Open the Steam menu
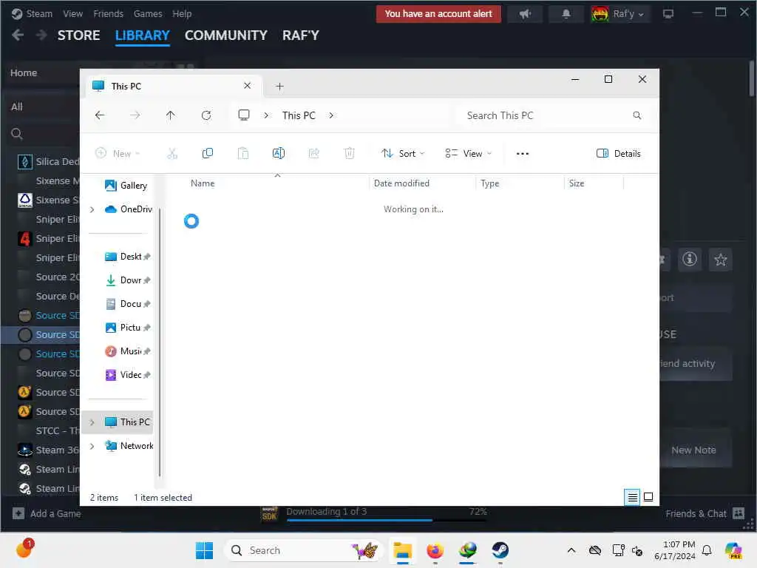This screenshot has width=757, height=568. pyautogui.click(x=32, y=14)
